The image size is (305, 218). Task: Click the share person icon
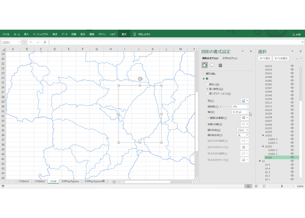point(293,34)
